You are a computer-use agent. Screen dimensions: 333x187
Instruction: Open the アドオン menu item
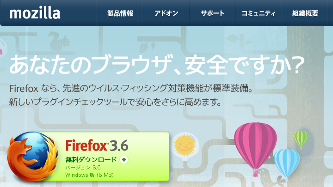click(x=166, y=13)
